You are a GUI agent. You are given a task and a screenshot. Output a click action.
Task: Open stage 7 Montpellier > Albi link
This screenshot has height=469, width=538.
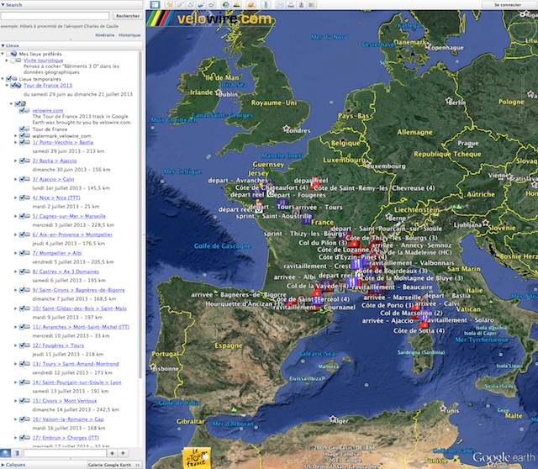[57, 253]
